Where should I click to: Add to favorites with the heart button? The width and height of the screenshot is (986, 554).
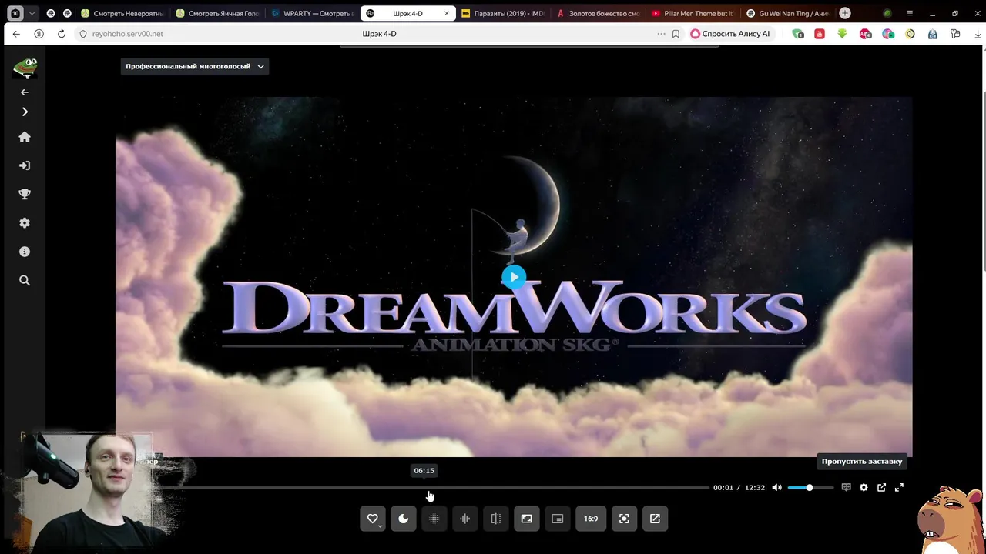click(373, 519)
